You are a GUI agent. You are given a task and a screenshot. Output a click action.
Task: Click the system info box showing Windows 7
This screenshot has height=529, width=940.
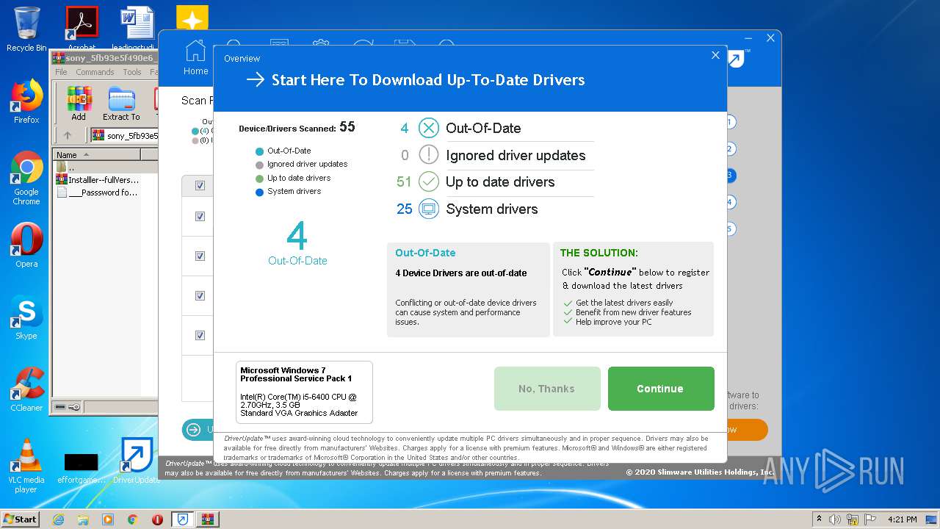point(304,392)
